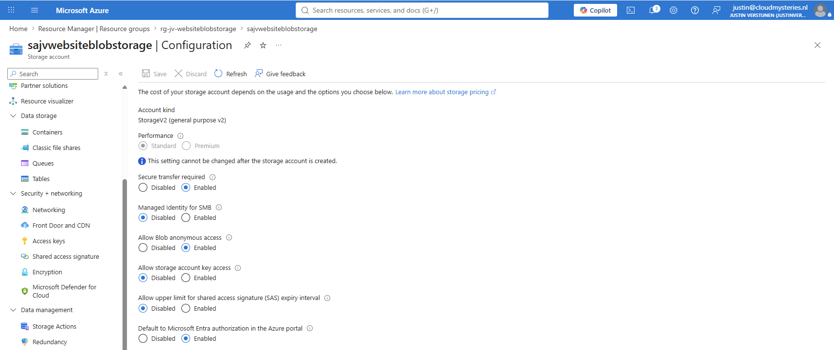This screenshot has height=350, width=834.
Task: Disable Allow Blob anonymous access
Action: 143,248
